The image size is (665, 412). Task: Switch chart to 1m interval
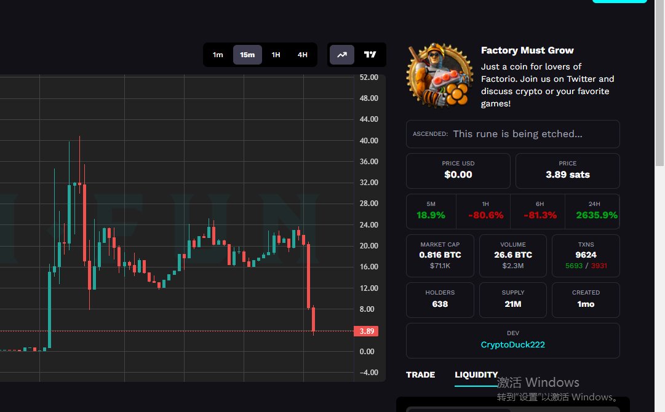pyautogui.click(x=218, y=55)
